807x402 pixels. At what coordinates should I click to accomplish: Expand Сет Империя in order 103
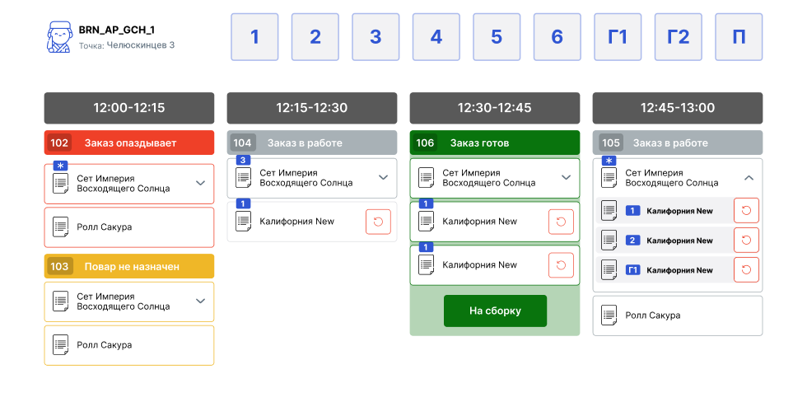[x=200, y=301]
